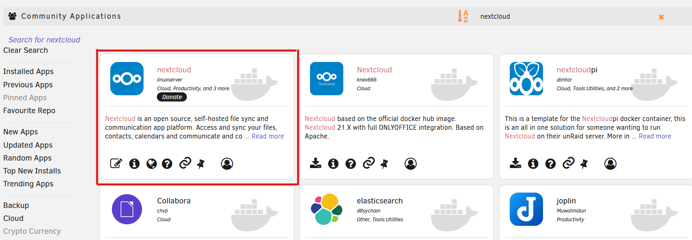Click the A-Z sort order icon

[463, 16]
